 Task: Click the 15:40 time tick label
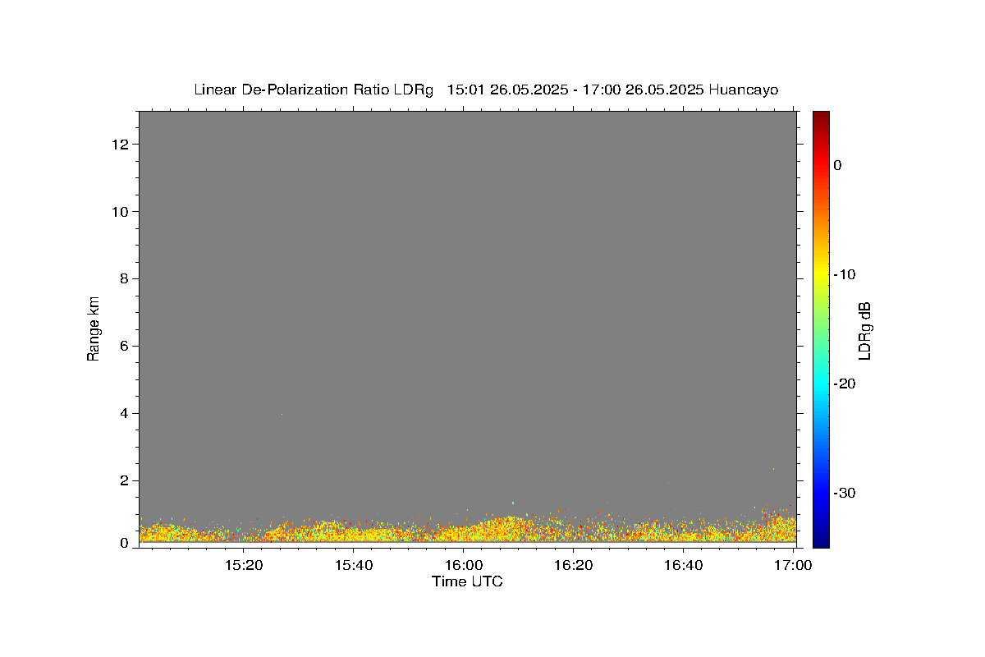[354, 565]
